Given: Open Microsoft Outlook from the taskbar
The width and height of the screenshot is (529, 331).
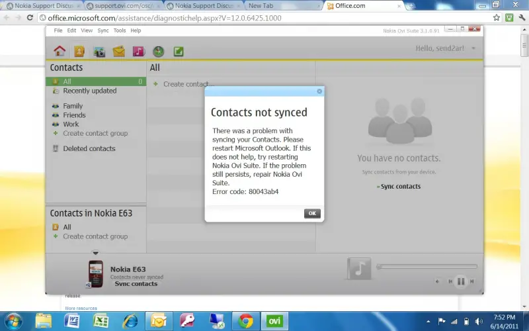Looking at the screenshot, I should [x=159, y=321].
